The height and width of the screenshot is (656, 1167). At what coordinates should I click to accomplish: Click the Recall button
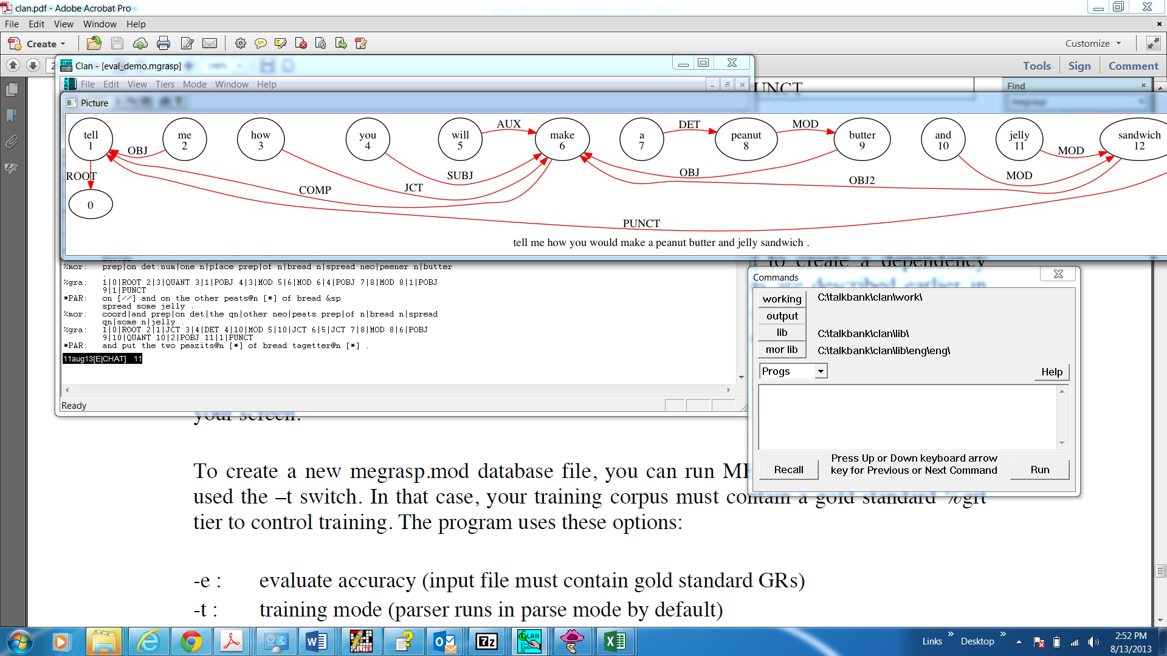click(x=788, y=470)
